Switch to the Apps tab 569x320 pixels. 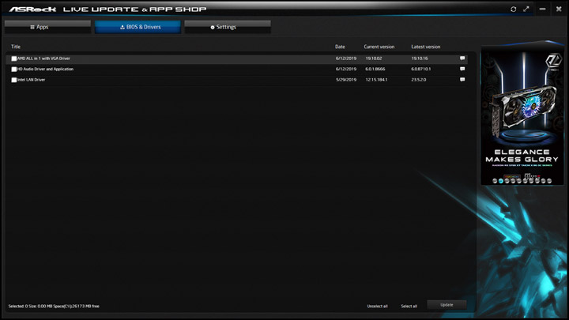pyautogui.click(x=47, y=27)
